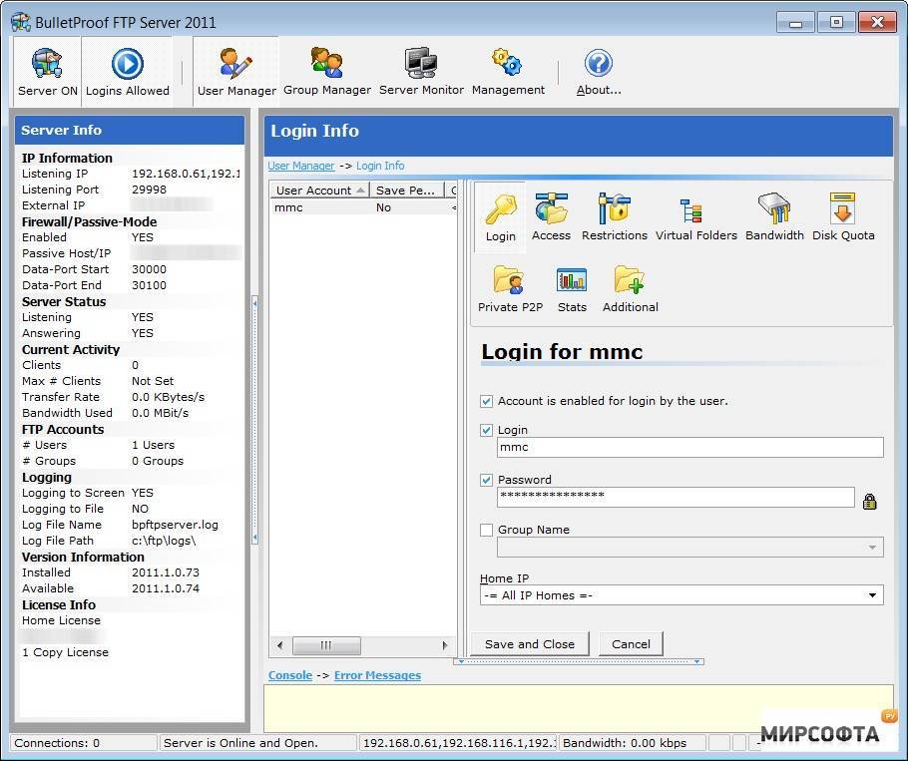908x761 pixels.
Task: Open the Management gears icon
Action: [x=507, y=62]
